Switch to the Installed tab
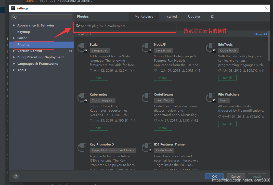Viewport: 273px width, 185px height. (x=171, y=17)
